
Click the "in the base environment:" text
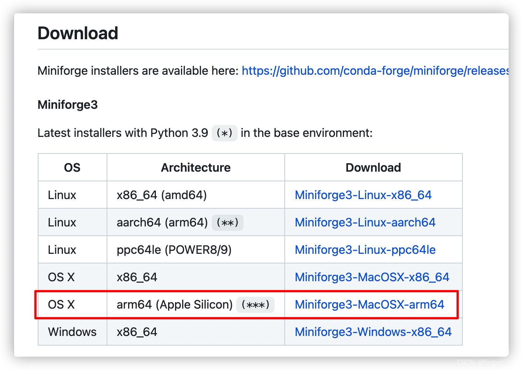307,133
